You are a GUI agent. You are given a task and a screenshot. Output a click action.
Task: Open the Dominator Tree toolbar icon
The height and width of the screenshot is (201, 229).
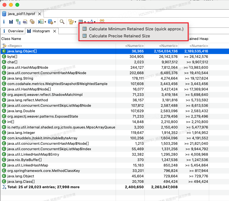click(18, 22)
